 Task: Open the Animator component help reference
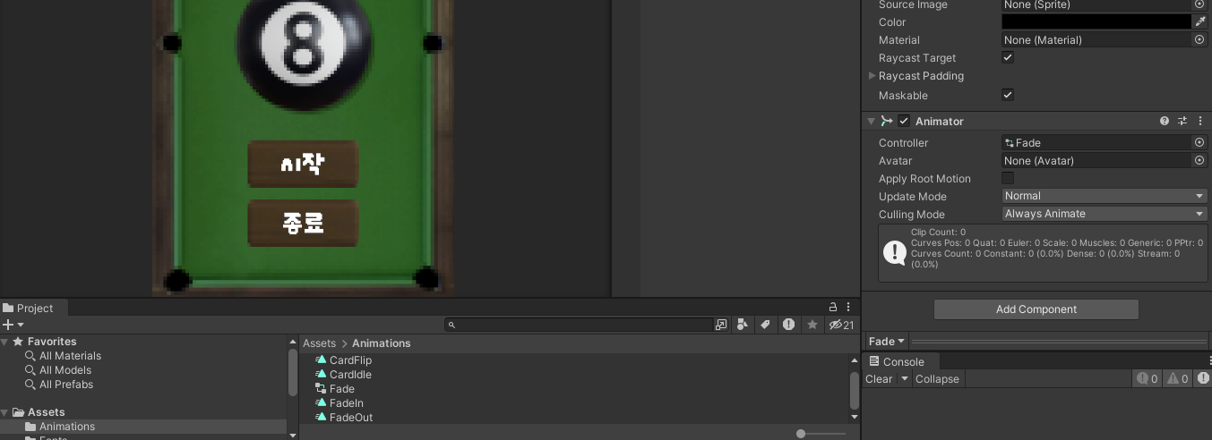tap(1165, 121)
